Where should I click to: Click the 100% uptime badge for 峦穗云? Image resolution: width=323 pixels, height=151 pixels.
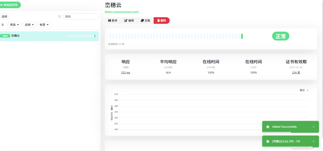pyautogui.click(x=5, y=36)
